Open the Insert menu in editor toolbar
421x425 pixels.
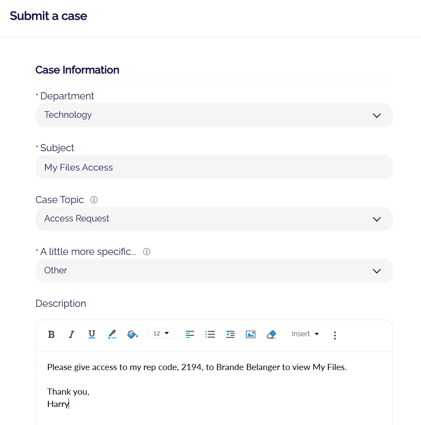pyautogui.click(x=305, y=334)
